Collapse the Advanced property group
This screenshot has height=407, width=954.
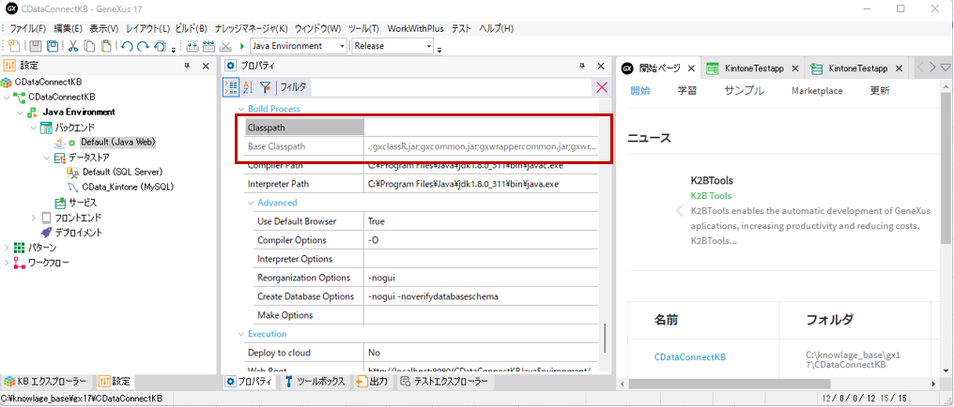click(251, 203)
